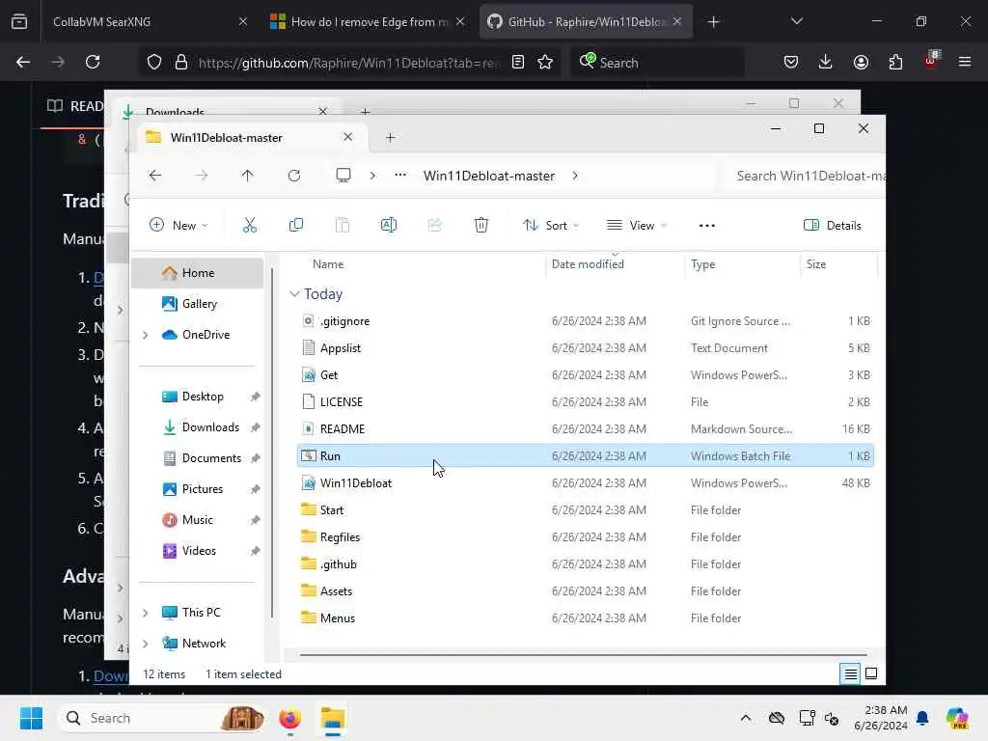
Task: Open Firefox account icon
Action: pyautogui.click(x=861, y=62)
